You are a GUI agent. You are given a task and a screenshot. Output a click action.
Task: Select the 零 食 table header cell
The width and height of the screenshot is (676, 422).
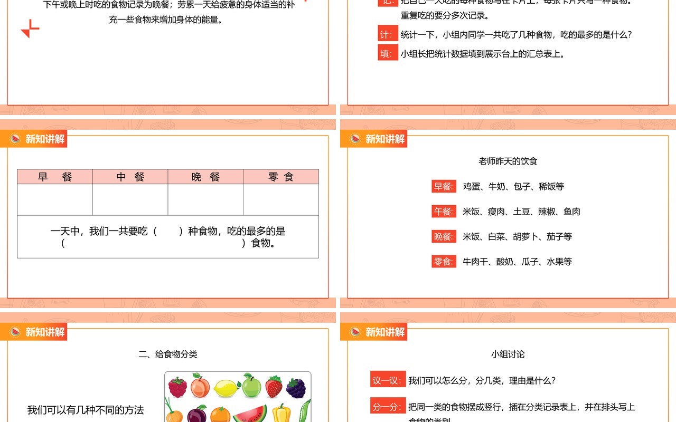coord(281,177)
